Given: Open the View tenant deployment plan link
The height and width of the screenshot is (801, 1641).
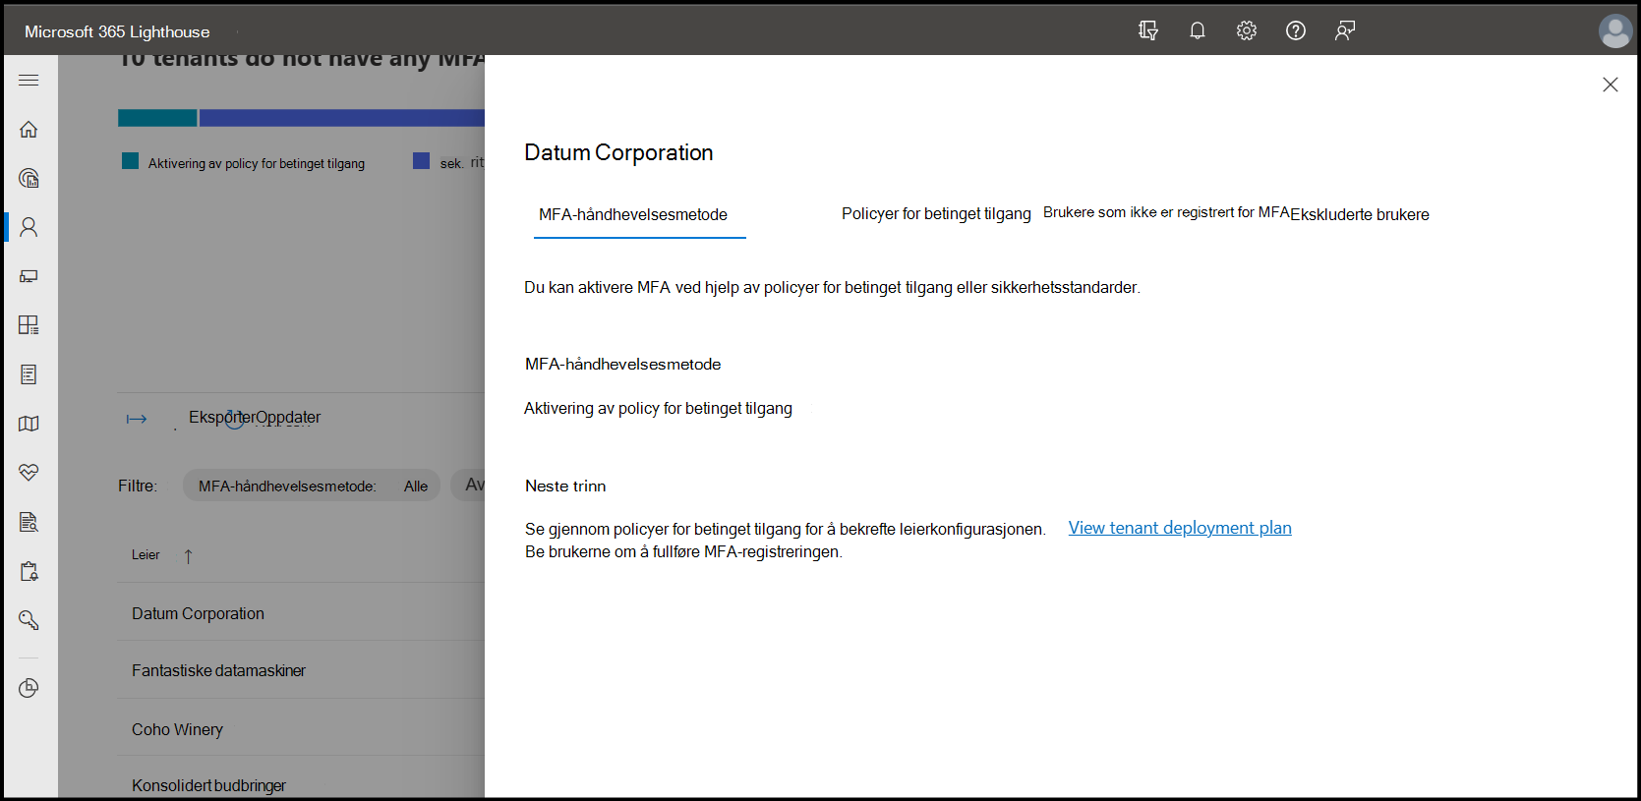Looking at the screenshot, I should click(x=1180, y=528).
